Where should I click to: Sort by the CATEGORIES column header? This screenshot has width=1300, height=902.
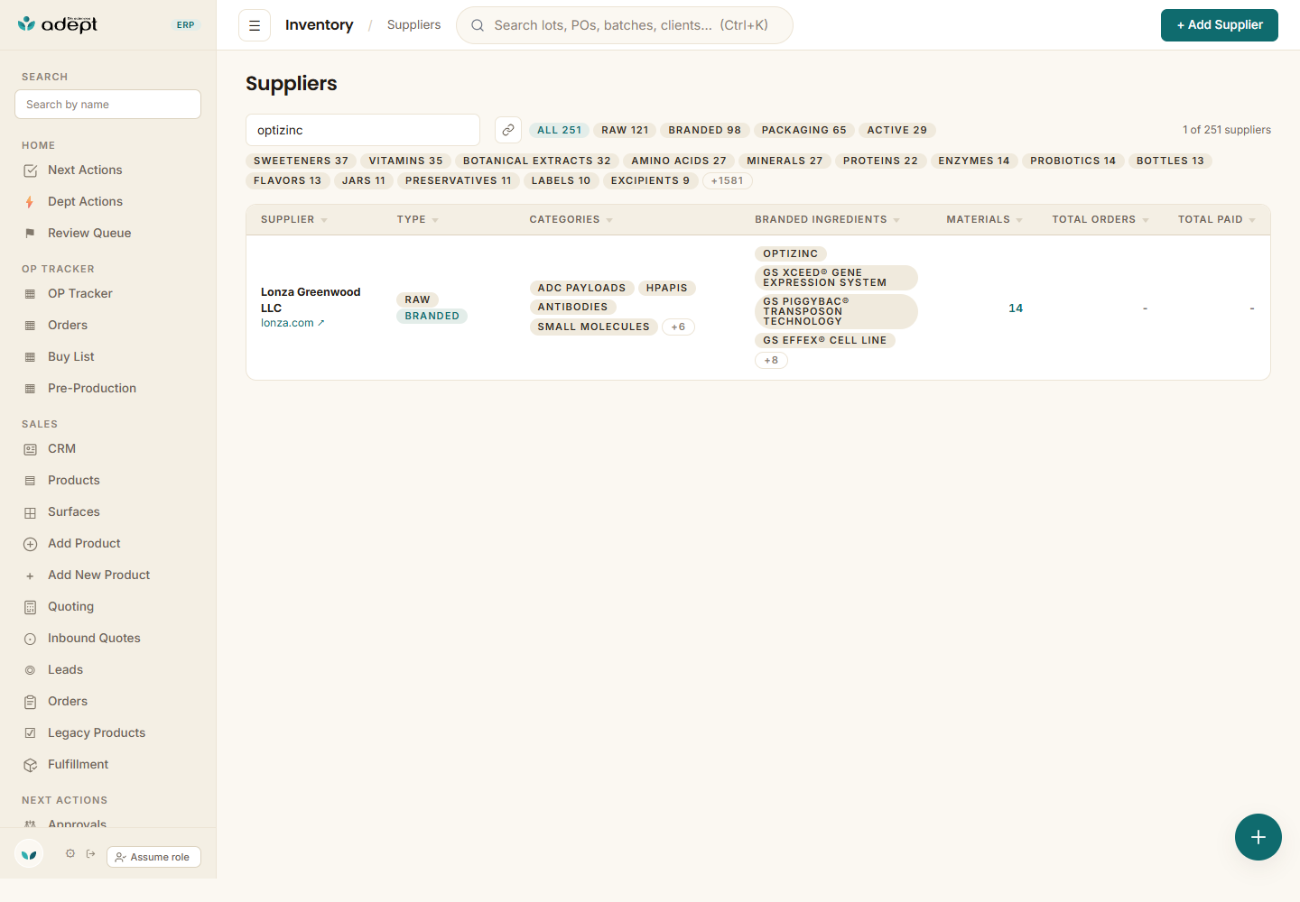pyautogui.click(x=571, y=220)
